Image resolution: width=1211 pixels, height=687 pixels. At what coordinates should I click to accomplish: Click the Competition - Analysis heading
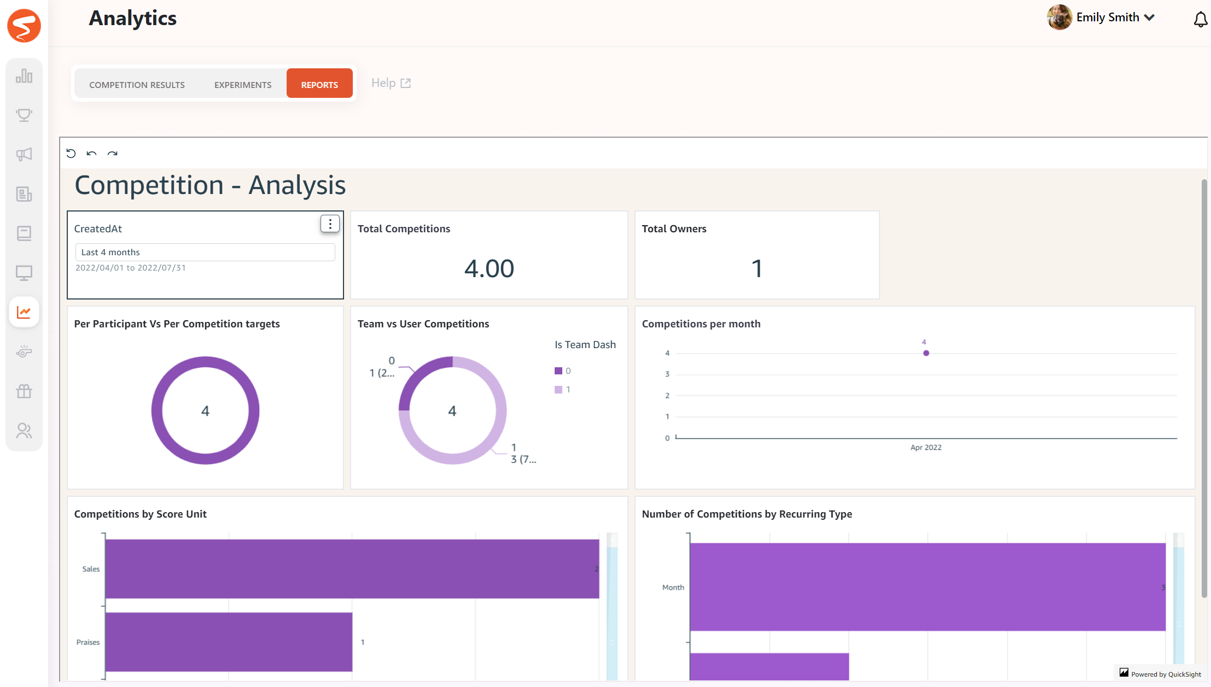click(x=210, y=185)
